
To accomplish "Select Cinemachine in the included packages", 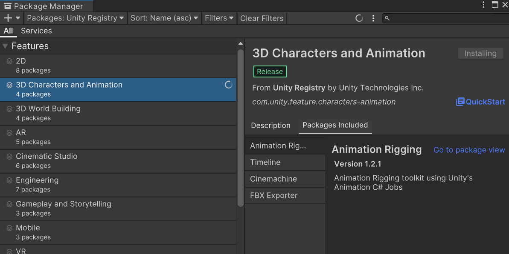I will pyautogui.click(x=273, y=179).
